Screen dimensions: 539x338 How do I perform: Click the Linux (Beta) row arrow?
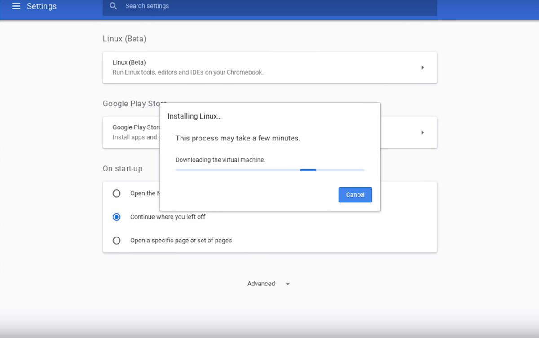pos(422,67)
